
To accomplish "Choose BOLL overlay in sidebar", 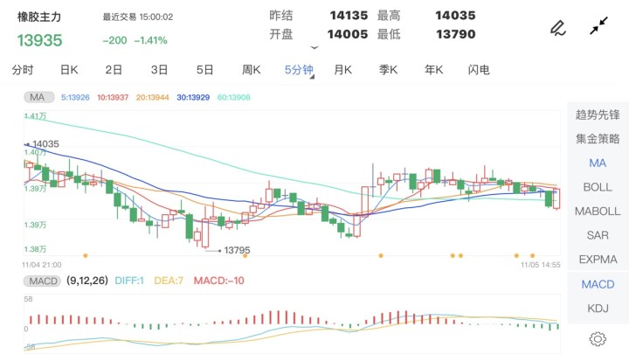I will coord(598,187).
